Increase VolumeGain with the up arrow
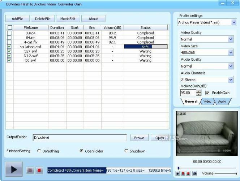The image size is (240, 181). (x=199, y=91)
